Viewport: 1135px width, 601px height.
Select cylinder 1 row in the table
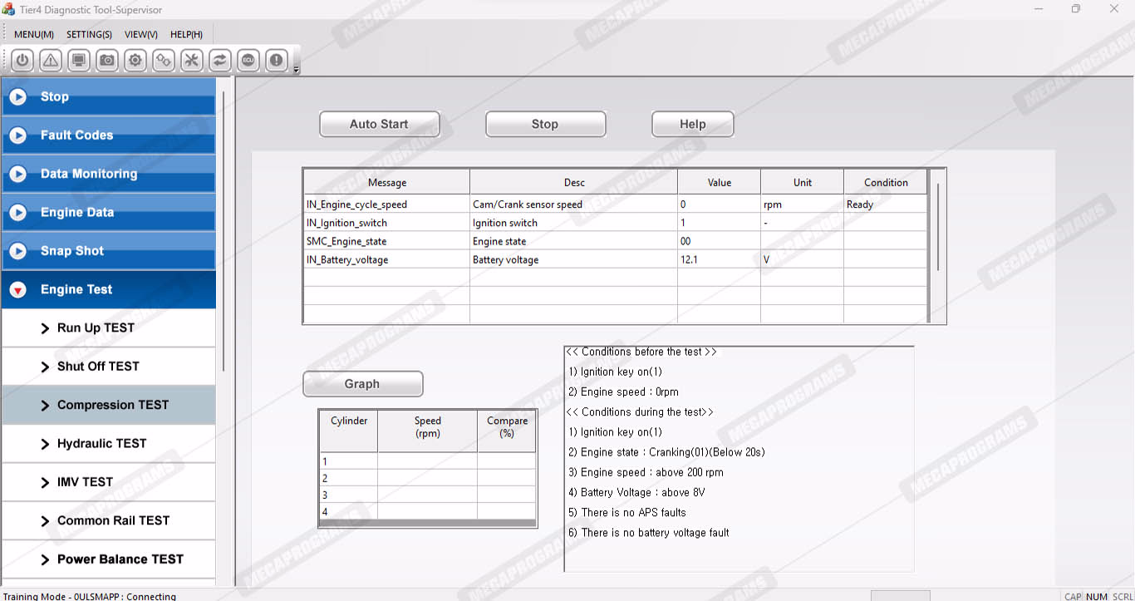click(428, 461)
